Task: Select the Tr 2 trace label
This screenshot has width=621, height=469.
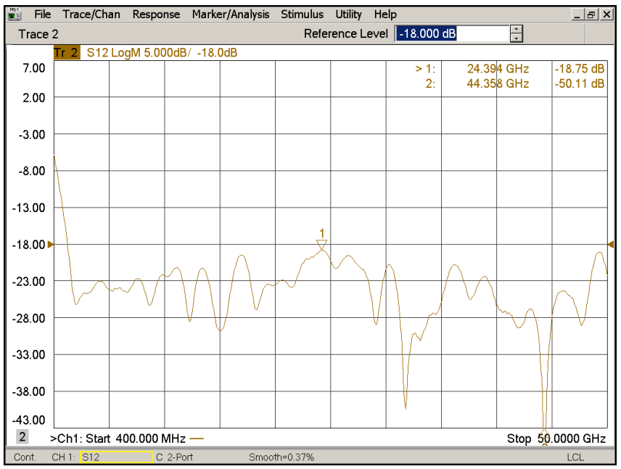Action: 67,53
